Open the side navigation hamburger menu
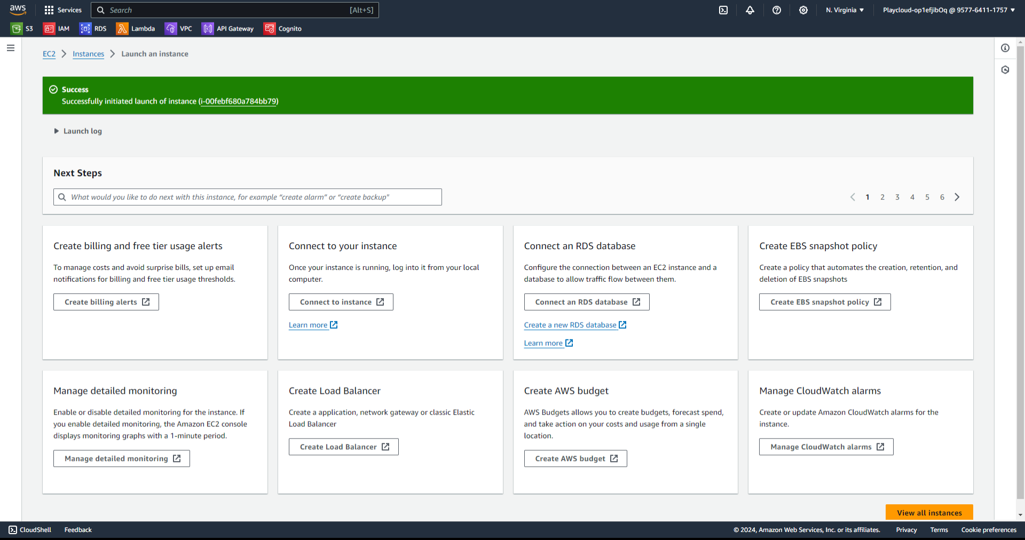 point(11,48)
